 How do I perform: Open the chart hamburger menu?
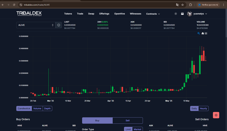tap(206, 33)
